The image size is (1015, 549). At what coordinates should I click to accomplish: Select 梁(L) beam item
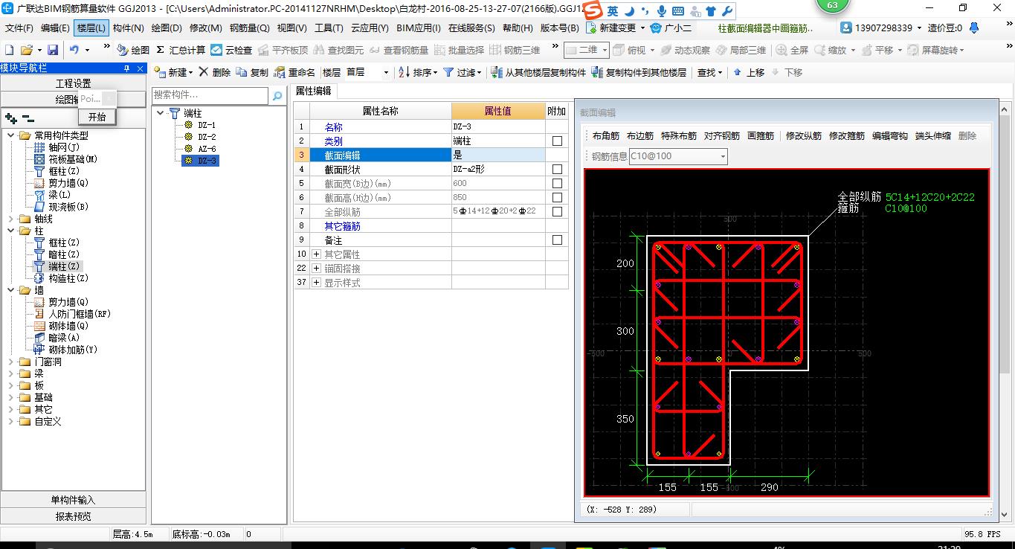[59, 195]
